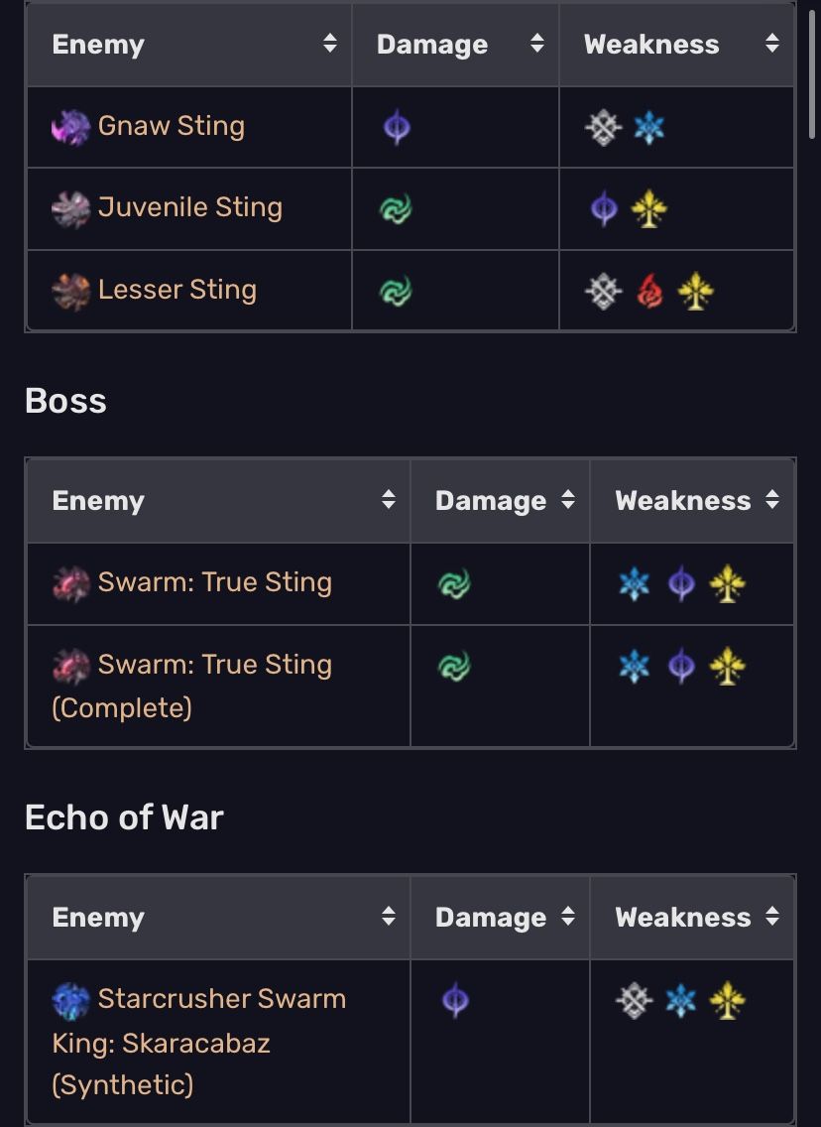Sort the Weakness column in the first table
Screen dimensions: 821x1127
tap(772, 44)
